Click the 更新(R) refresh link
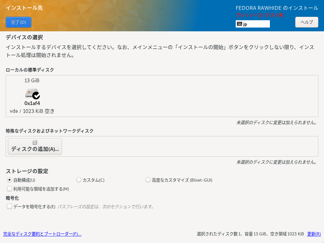 (314, 234)
